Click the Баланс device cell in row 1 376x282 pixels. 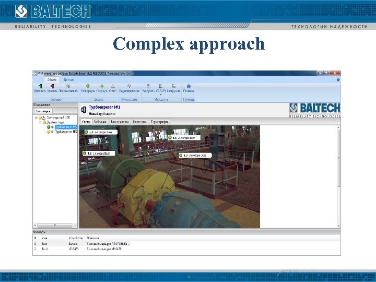click(73, 244)
